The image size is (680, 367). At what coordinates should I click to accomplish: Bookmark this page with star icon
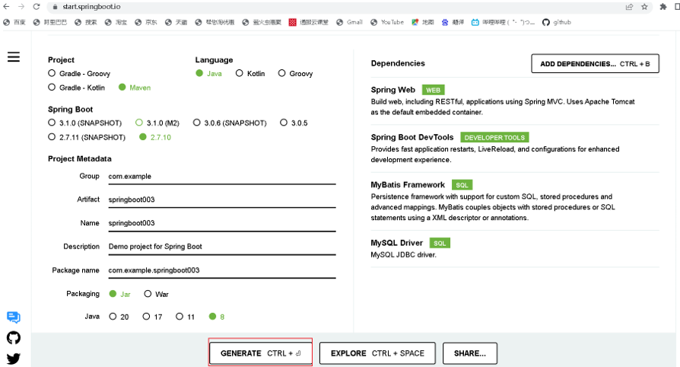point(644,7)
